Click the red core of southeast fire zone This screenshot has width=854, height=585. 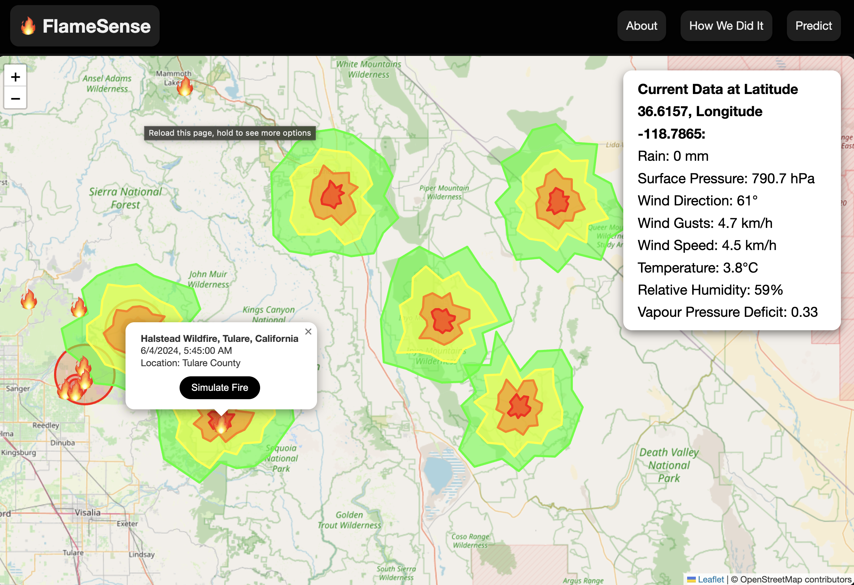coord(519,406)
